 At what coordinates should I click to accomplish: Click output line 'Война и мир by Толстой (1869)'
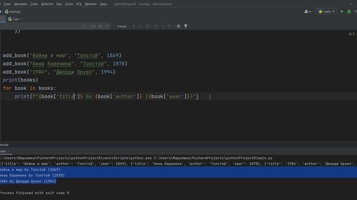click(x=30, y=169)
